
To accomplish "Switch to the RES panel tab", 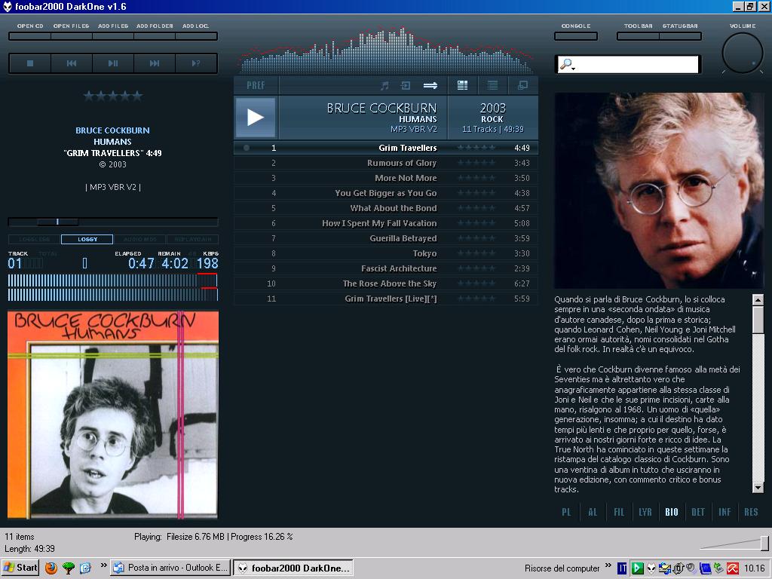I will (x=752, y=512).
